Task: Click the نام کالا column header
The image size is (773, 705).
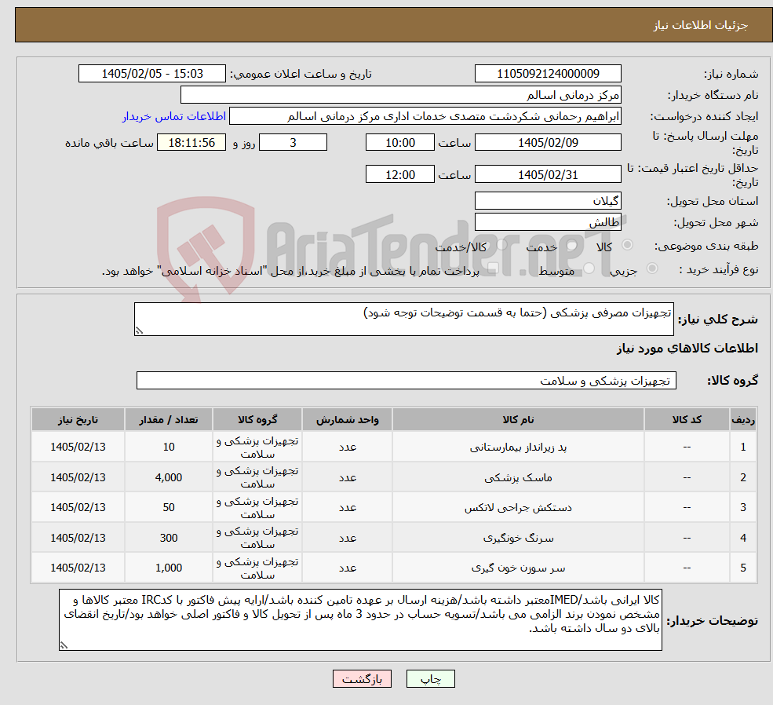Action: (518, 419)
